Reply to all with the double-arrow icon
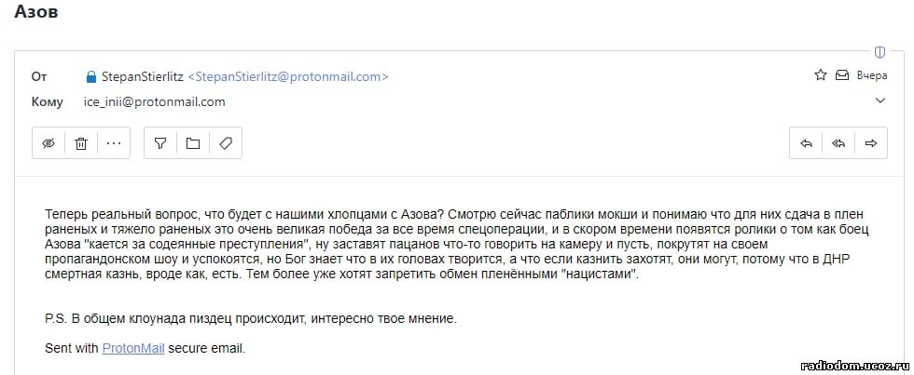The image size is (914, 375). [838, 143]
